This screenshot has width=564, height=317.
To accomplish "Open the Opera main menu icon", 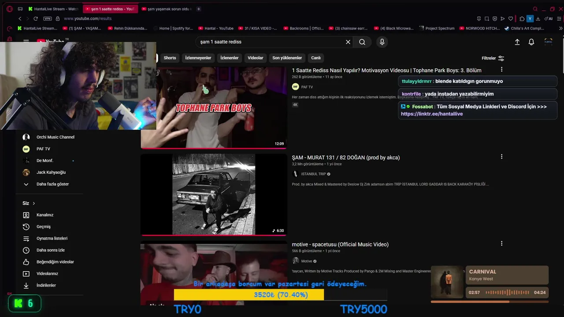I will click(x=10, y=9).
